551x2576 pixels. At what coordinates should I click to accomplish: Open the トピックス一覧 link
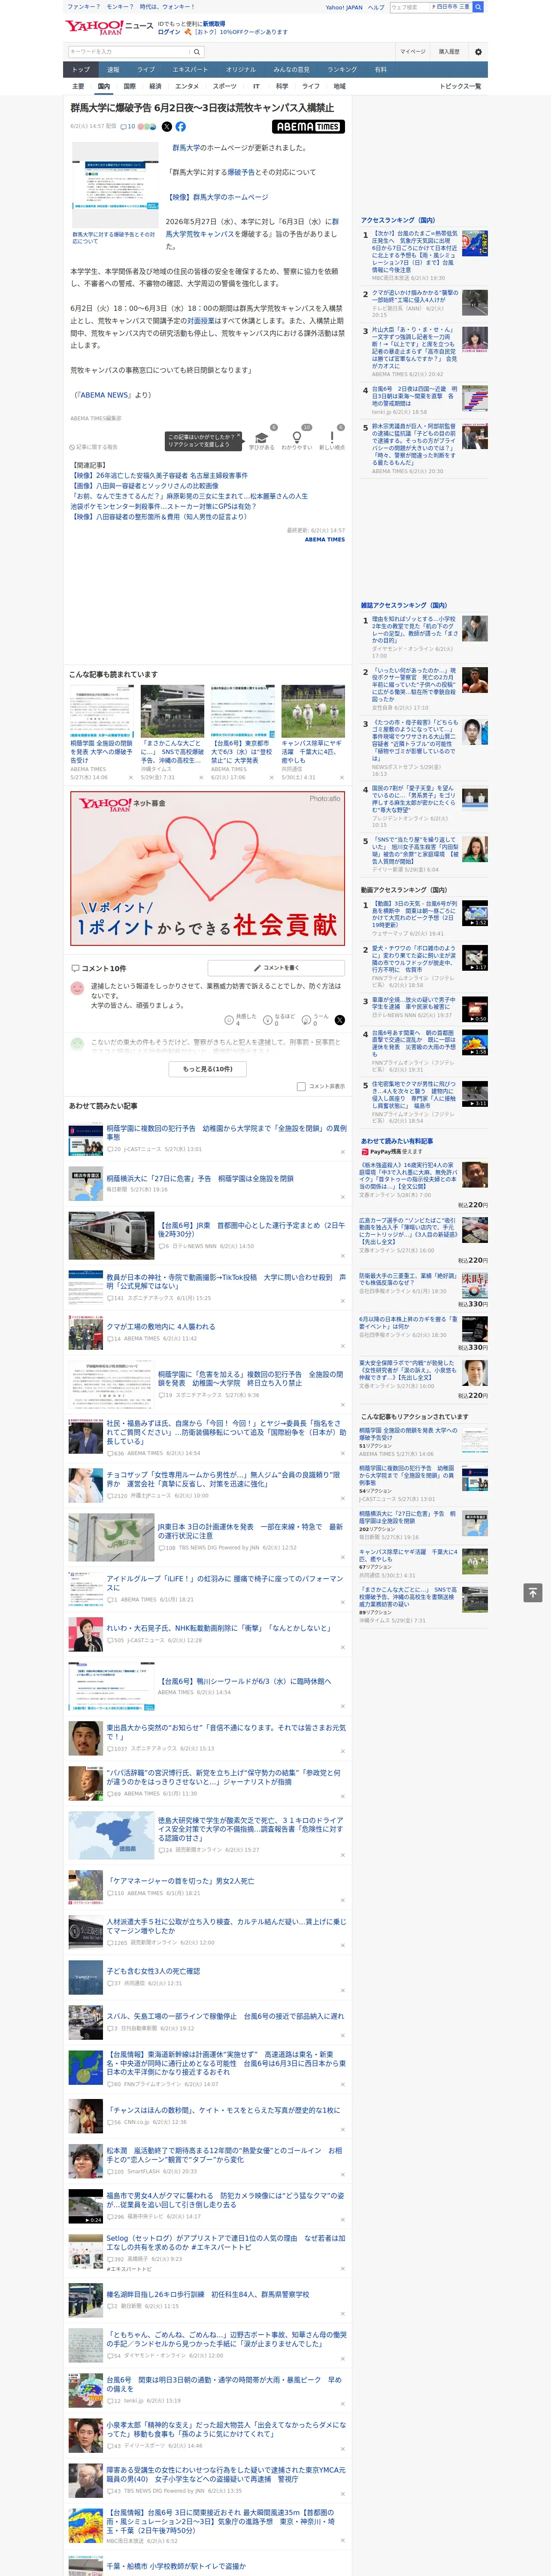pyautogui.click(x=460, y=86)
